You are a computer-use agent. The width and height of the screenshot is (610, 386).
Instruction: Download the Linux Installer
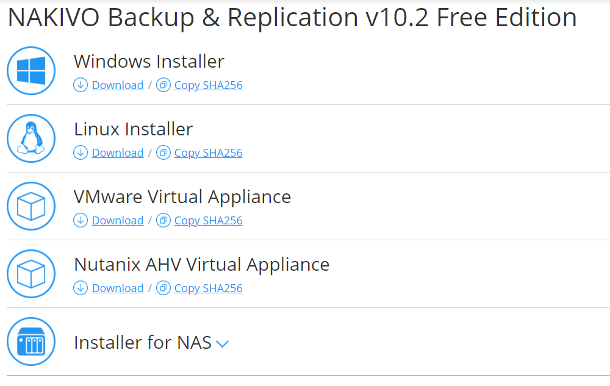(x=118, y=153)
